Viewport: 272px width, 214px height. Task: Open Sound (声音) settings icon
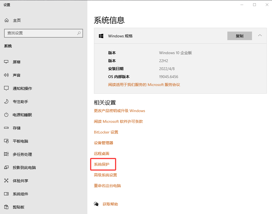tap(6, 75)
